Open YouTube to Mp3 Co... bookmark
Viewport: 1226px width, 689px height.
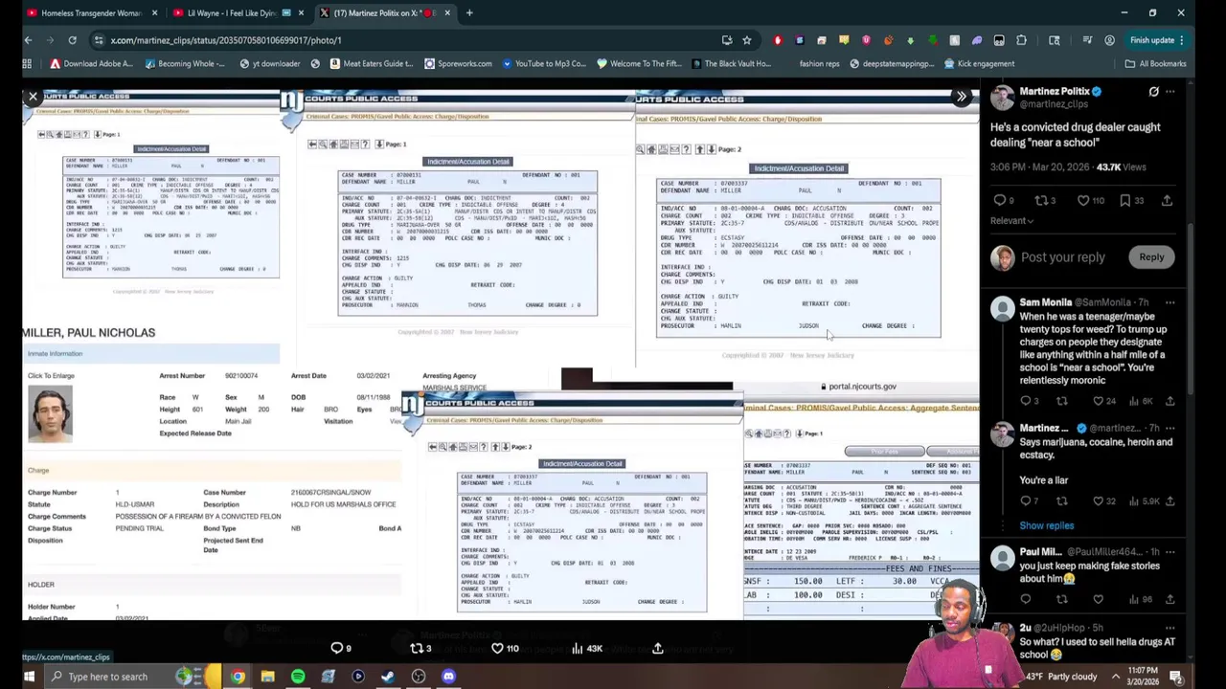click(542, 64)
